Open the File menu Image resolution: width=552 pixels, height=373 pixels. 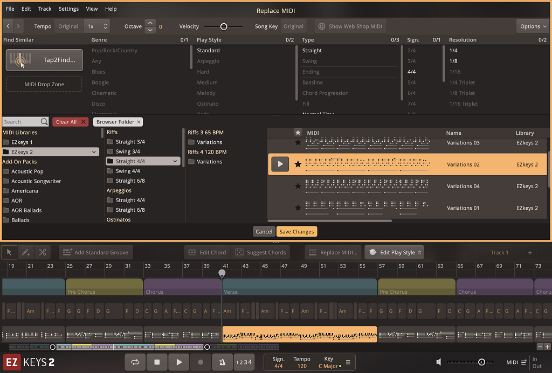(10, 9)
